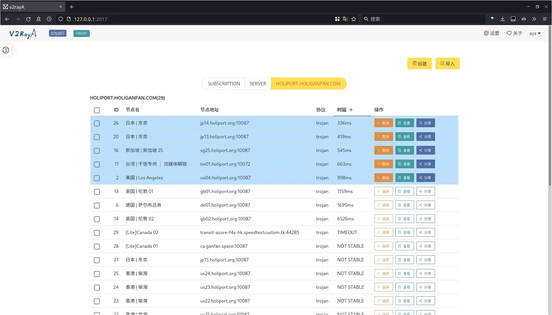Click the V2RayA logo
Viewport: 552px width, 315px height.
pos(23,33)
